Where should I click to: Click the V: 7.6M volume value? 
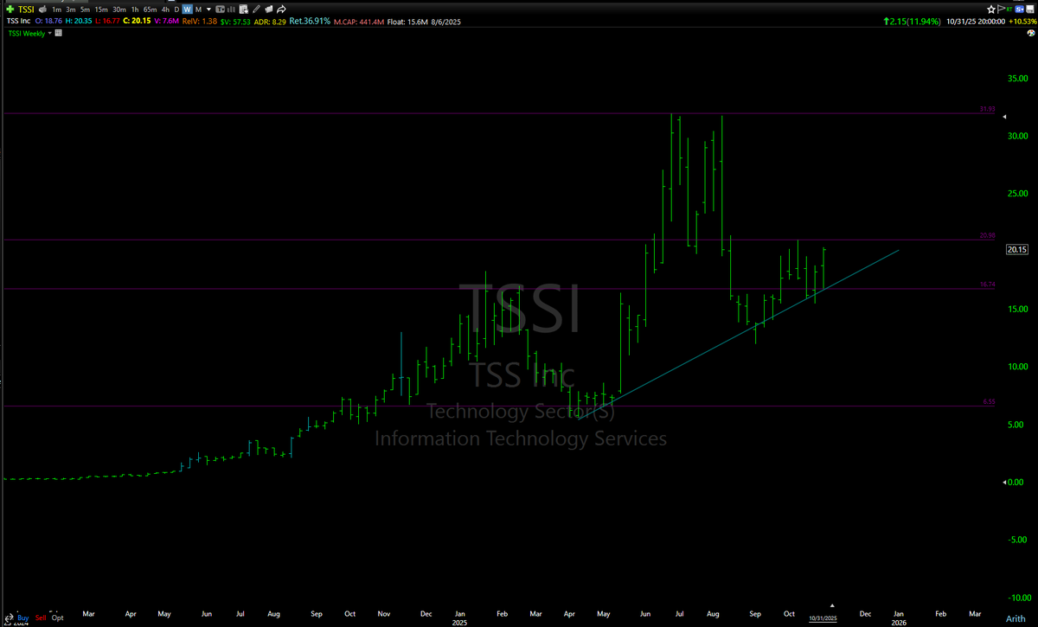point(167,21)
